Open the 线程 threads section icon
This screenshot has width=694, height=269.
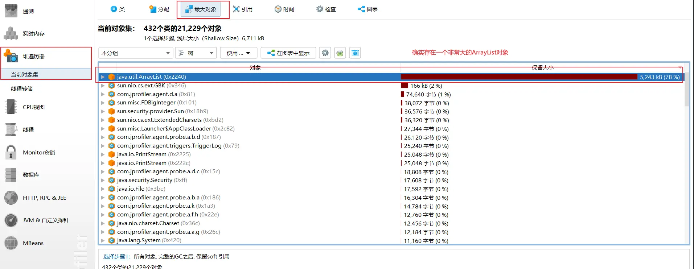click(x=11, y=129)
